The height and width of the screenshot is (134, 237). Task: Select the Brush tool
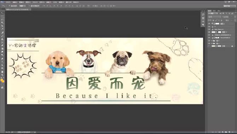click(2, 36)
